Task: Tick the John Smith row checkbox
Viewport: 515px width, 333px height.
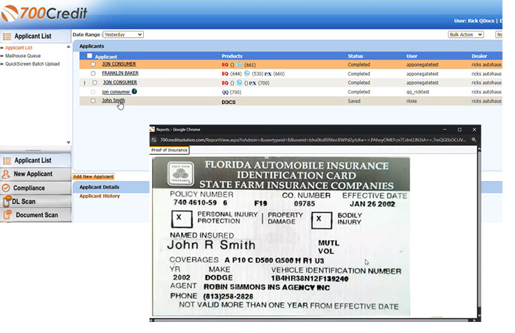Action: pos(93,101)
